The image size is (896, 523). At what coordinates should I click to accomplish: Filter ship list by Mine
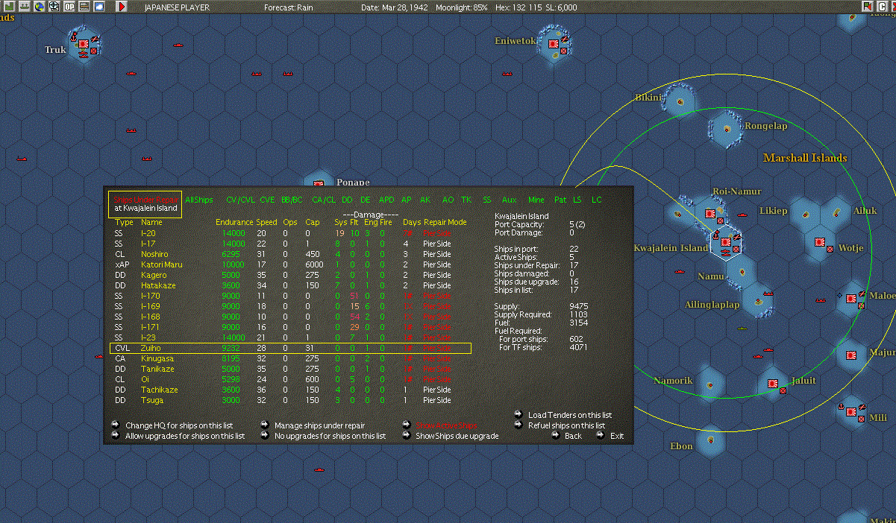[536, 200]
